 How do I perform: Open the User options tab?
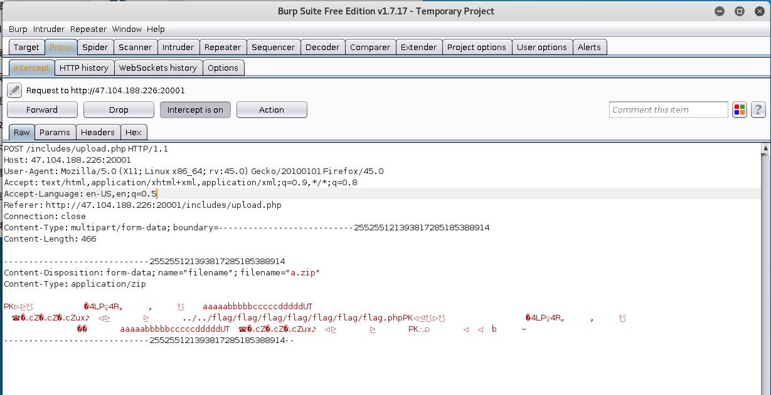coord(542,47)
